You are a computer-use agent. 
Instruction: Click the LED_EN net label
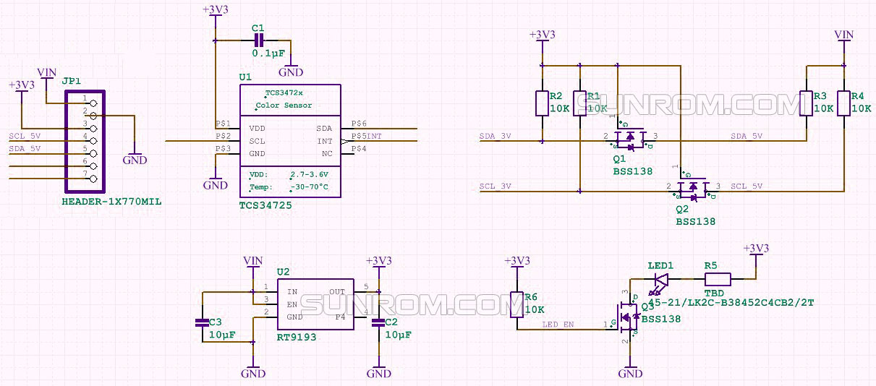[x=558, y=325]
